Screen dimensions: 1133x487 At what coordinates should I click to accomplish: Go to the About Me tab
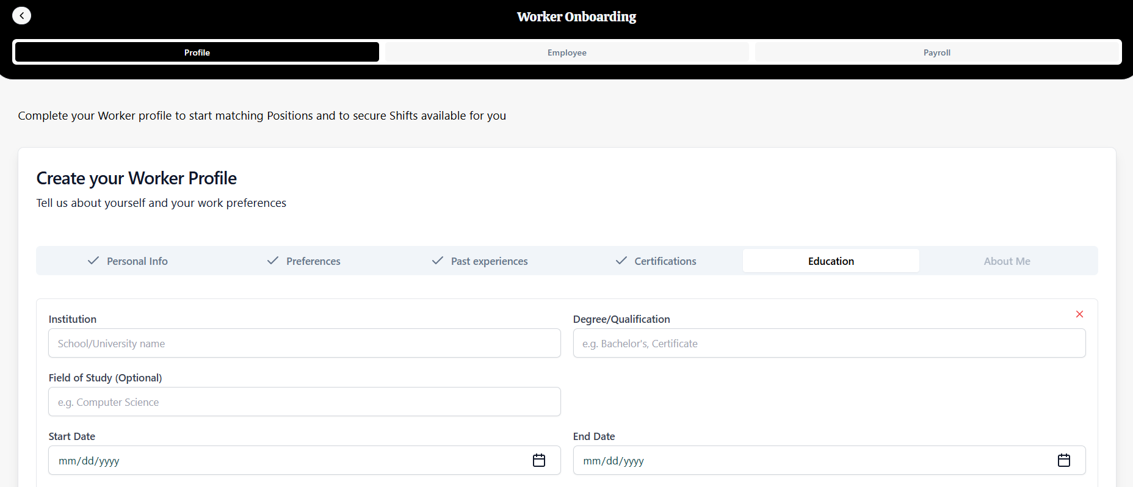pyautogui.click(x=1007, y=261)
